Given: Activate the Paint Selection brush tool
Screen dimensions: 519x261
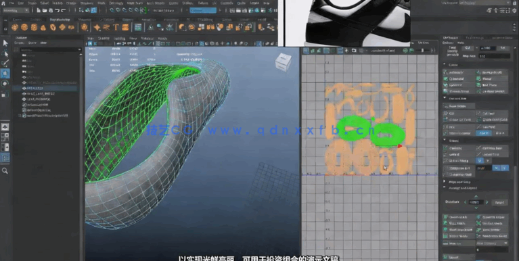Looking at the screenshot, I should click(5, 64).
